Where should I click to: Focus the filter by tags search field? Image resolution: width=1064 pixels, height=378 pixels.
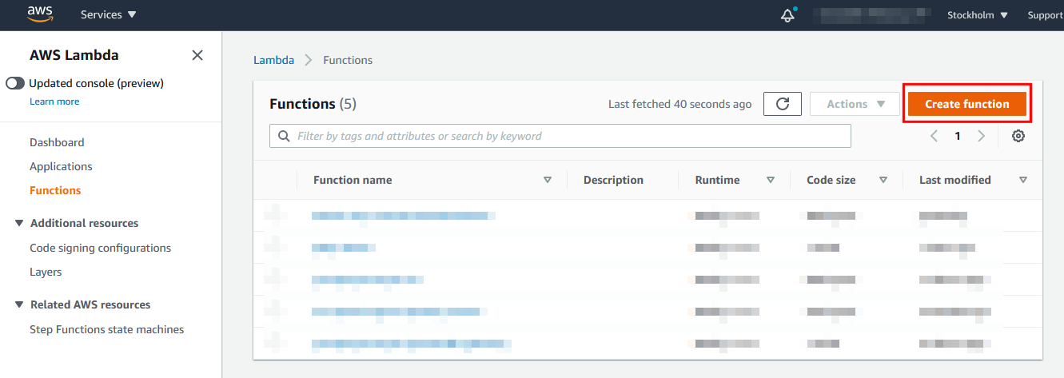[560, 136]
